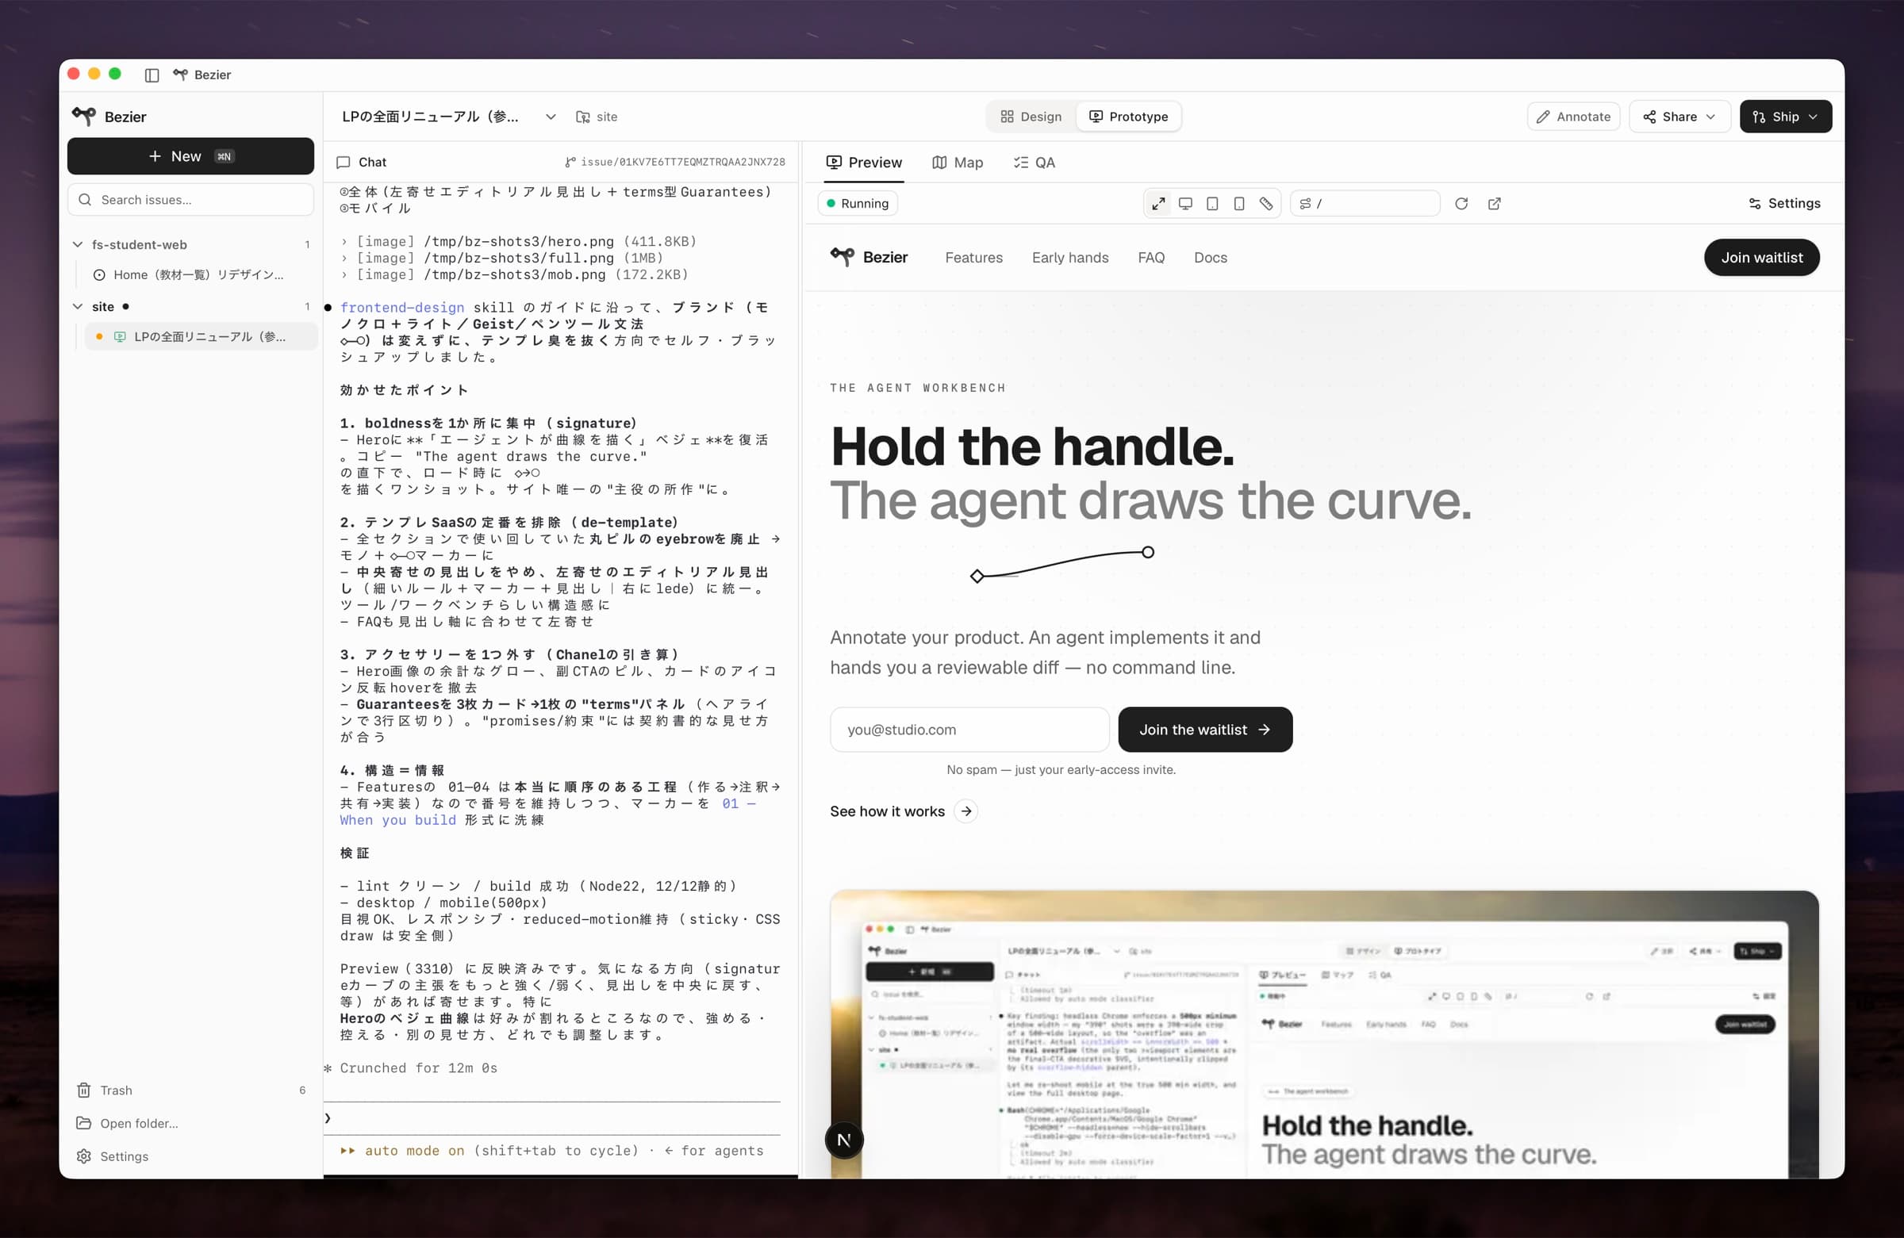The width and height of the screenshot is (1904, 1238).
Task: Click the Chat panel header
Action: coord(362,163)
